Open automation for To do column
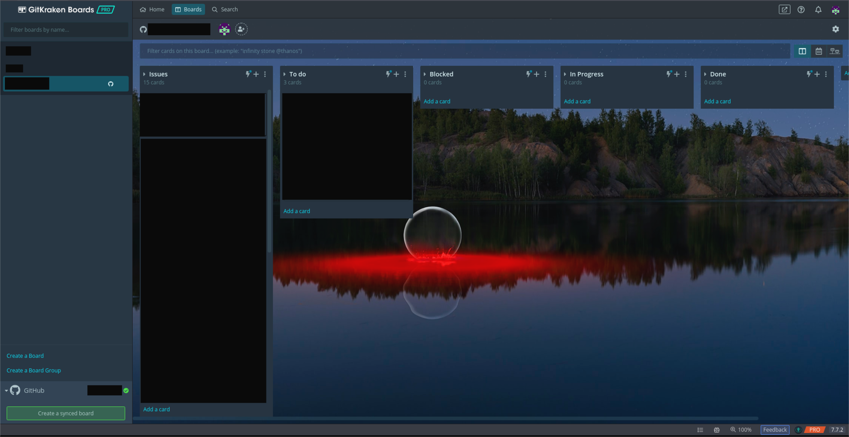Viewport: 849px width, 437px height. coord(389,74)
